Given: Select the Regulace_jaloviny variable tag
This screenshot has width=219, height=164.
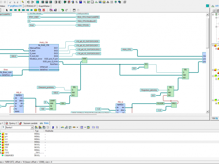Looking at the screenshot, I should (149, 90).
